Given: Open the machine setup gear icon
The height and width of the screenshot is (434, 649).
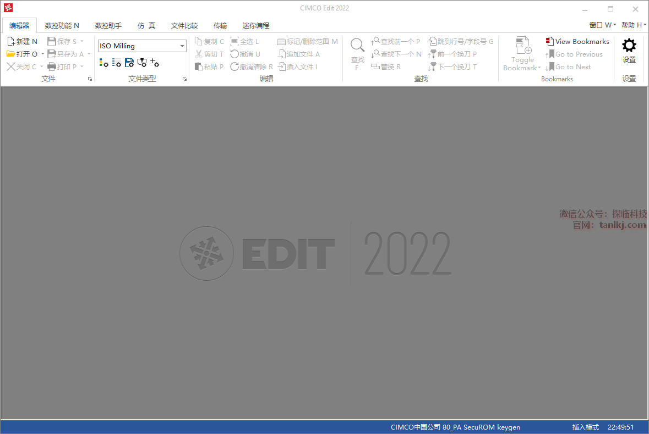Looking at the screenshot, I should (142, 63).
